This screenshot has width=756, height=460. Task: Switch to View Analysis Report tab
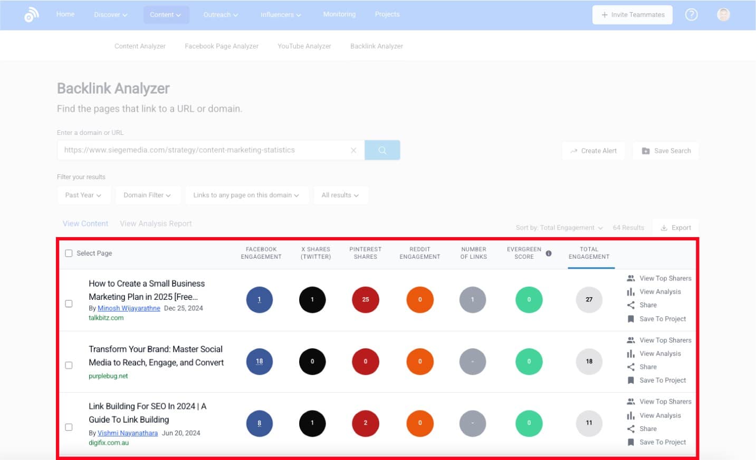(156, 224)
